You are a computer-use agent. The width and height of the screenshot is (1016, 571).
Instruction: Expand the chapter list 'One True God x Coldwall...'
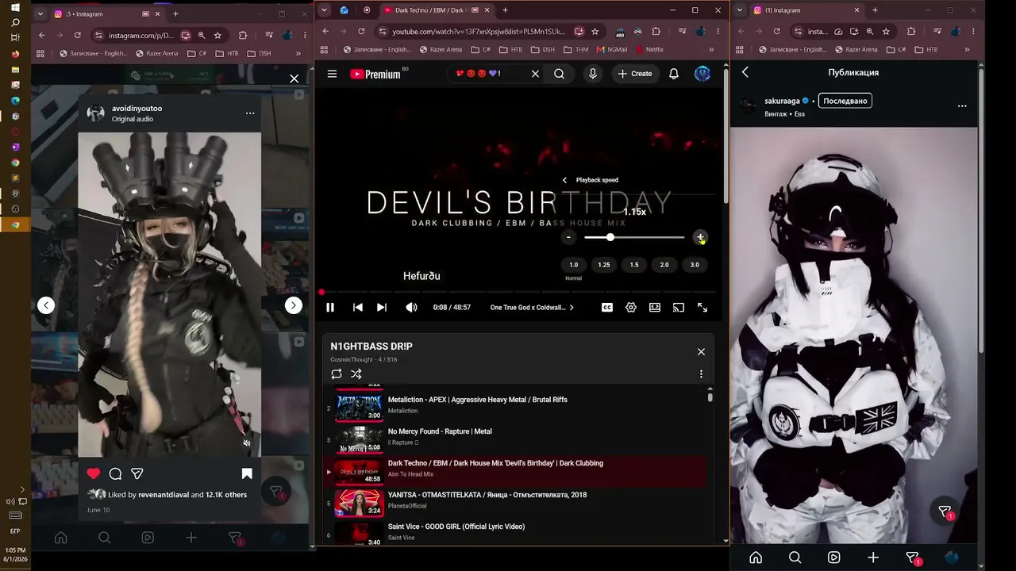point(532,308)
